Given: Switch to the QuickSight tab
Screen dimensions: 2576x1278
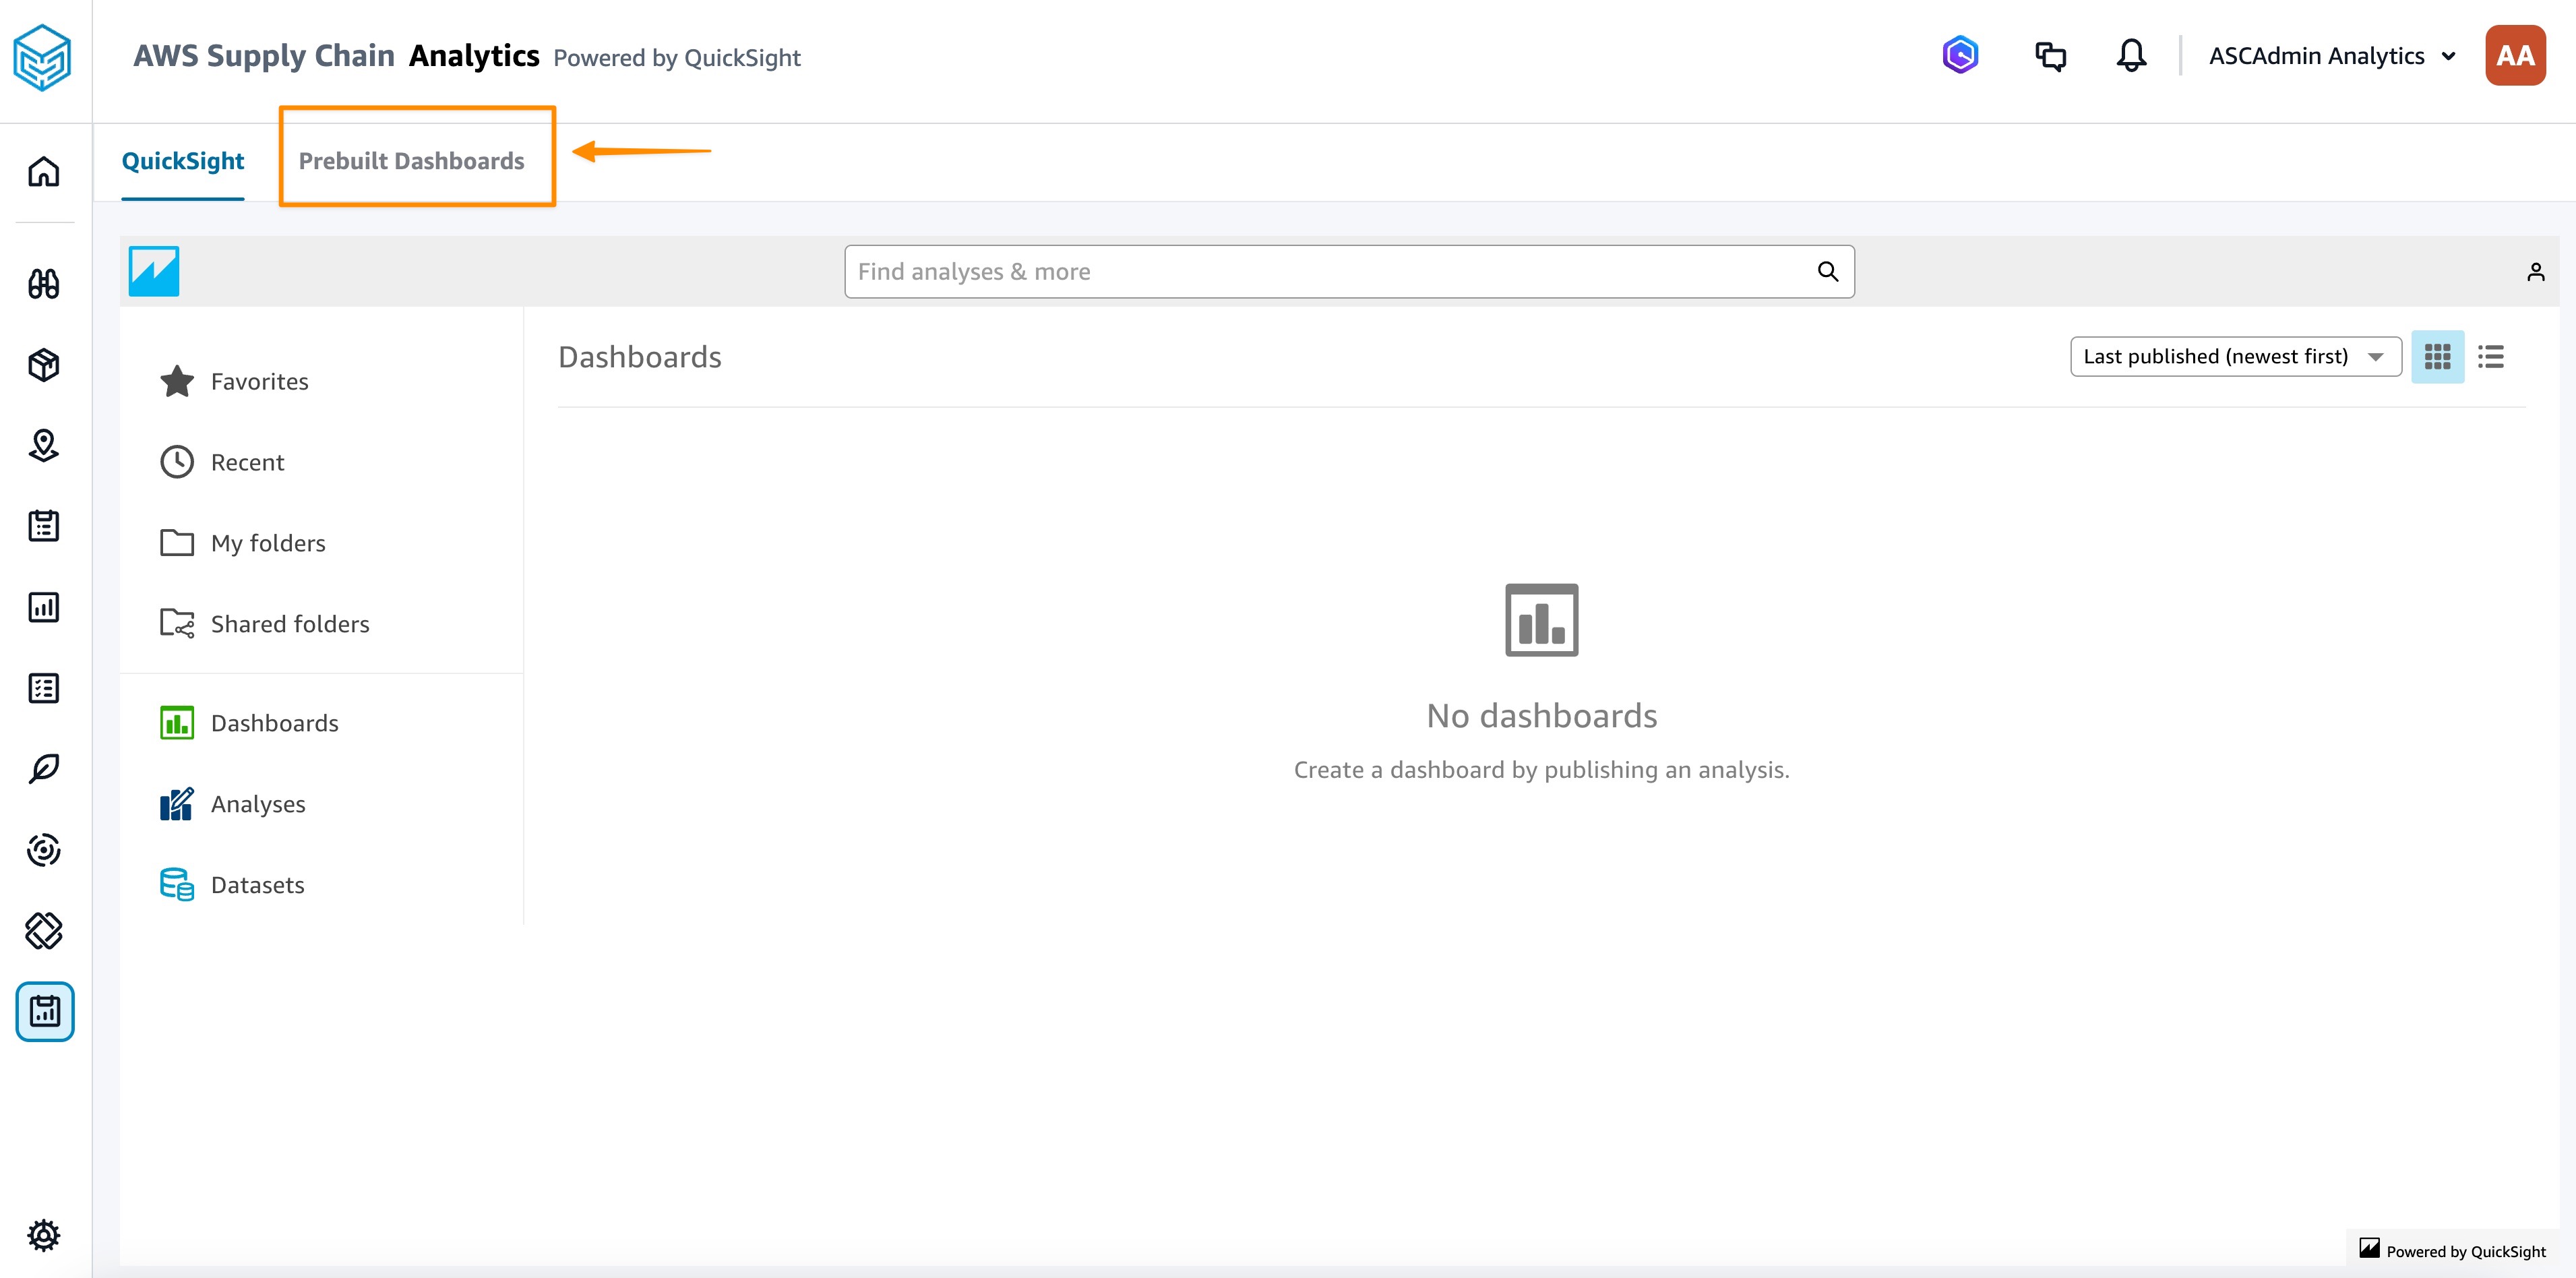Looking at the screenshot, I should 183,161.
